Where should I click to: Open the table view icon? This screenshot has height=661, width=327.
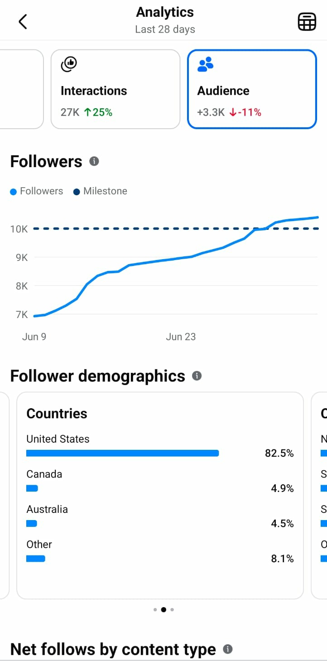pyautogui.click(x=307, y=21)
